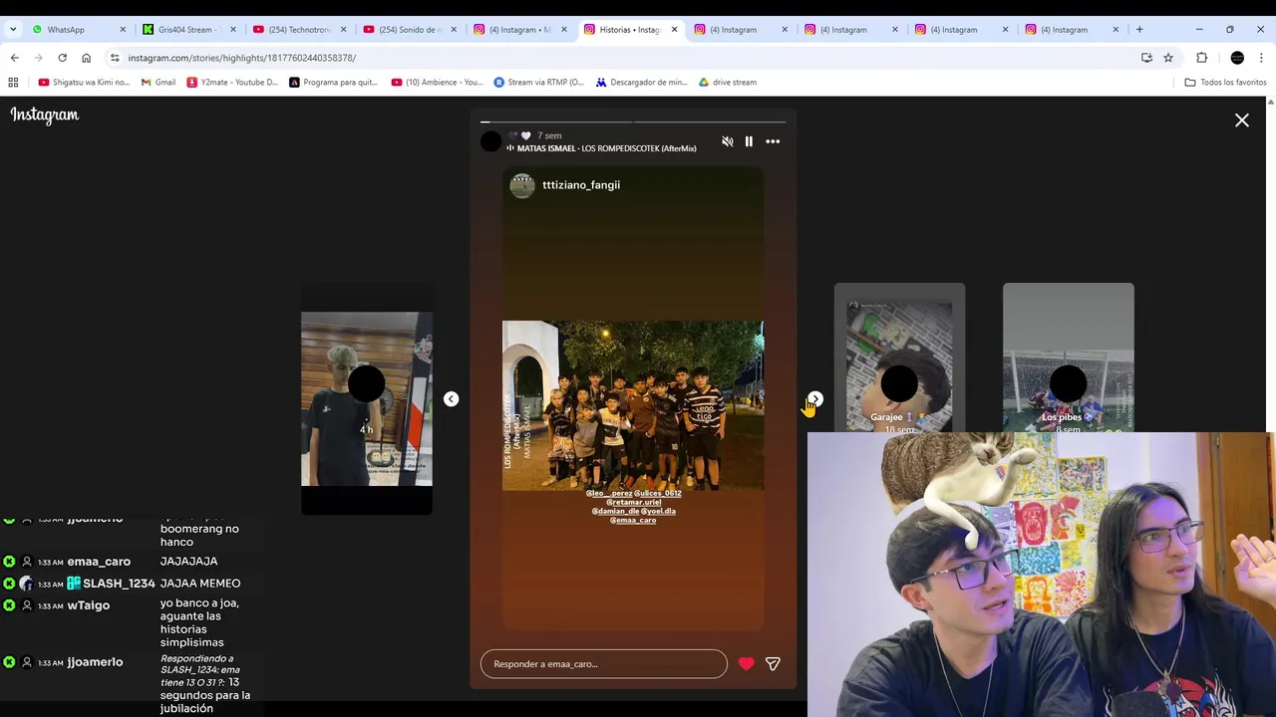Open the Chrome three-dots menu
The height and width of the screenshot is (717, 1276).
[x=1261, y=58]
